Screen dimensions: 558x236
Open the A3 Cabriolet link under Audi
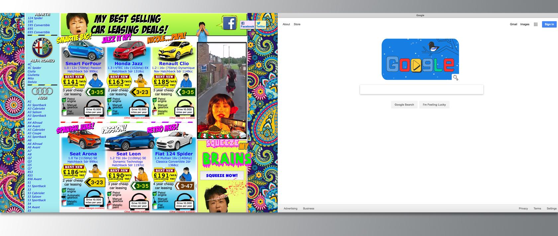coord(36,109)
